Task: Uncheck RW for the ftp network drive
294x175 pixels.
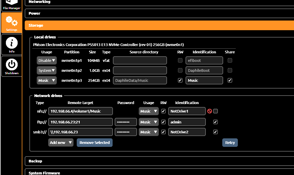Action: (163, 122)
